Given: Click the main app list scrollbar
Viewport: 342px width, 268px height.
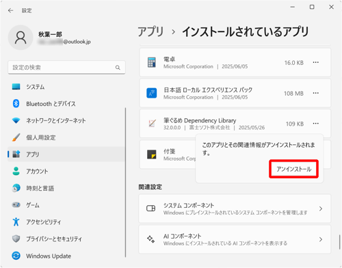Looking at the screenshot, I should (x=339, y=242).
